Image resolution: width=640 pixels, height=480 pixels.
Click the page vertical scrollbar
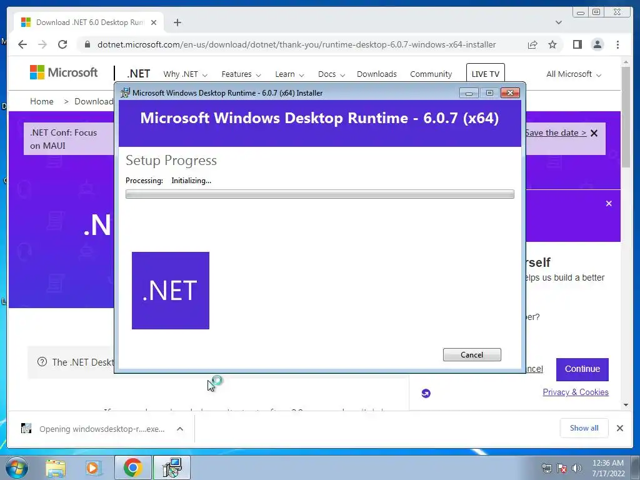click(626, 118)
